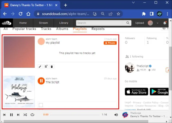Viewport: 172px width, 123px height.
Task: Open the Chrome three-dot menu
Action: click(168, 14)
